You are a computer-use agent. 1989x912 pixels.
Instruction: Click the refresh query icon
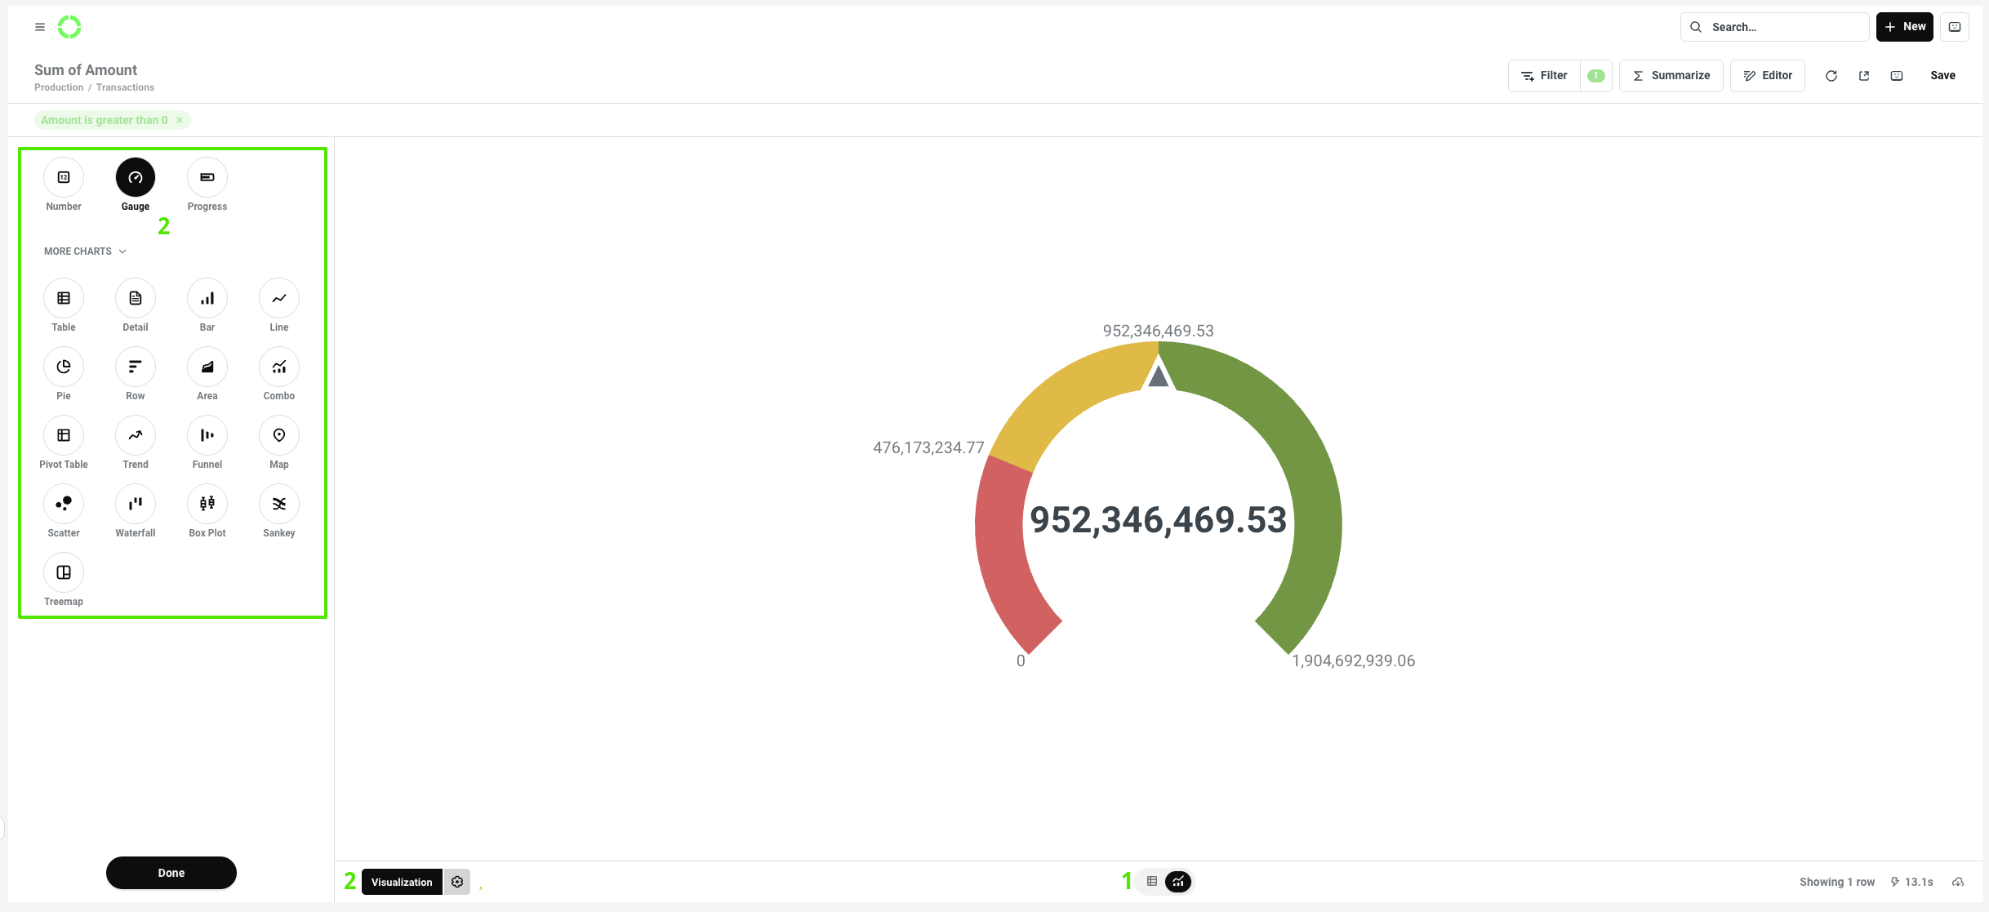(1831, 76)
